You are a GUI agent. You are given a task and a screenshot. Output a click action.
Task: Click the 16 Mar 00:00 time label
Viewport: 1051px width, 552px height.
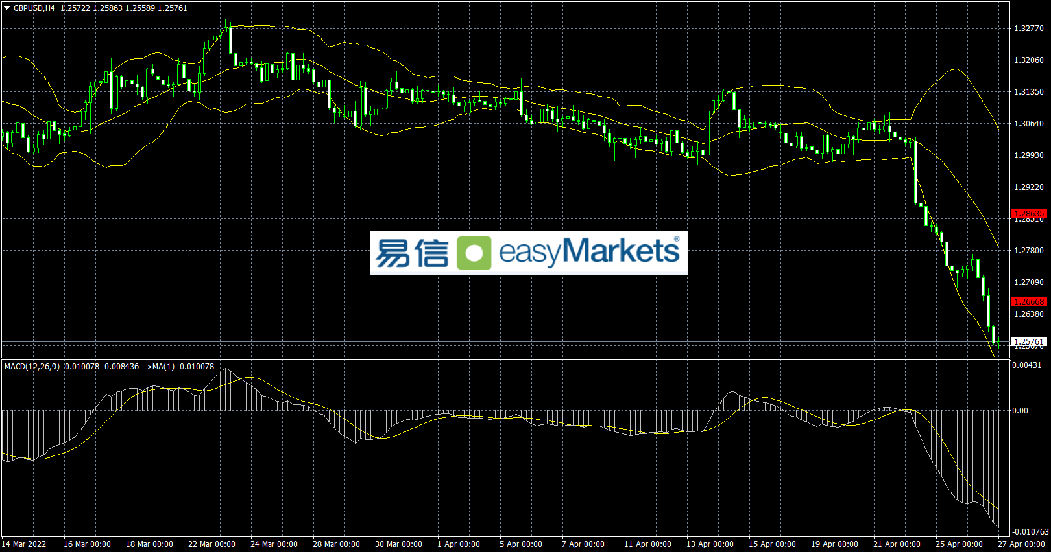(87, 544)
